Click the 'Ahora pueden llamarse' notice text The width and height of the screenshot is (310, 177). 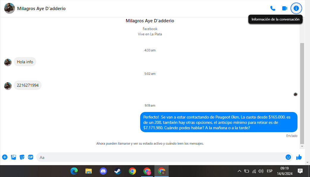pos(150,143)
